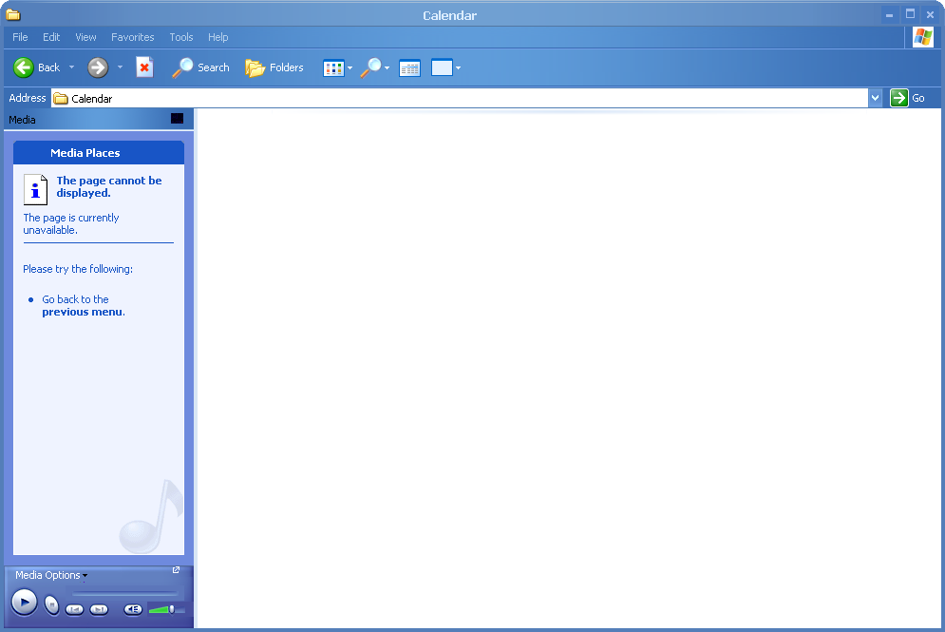
Task: Click the Go button beside address bar
Action: [x=907, y=98]
